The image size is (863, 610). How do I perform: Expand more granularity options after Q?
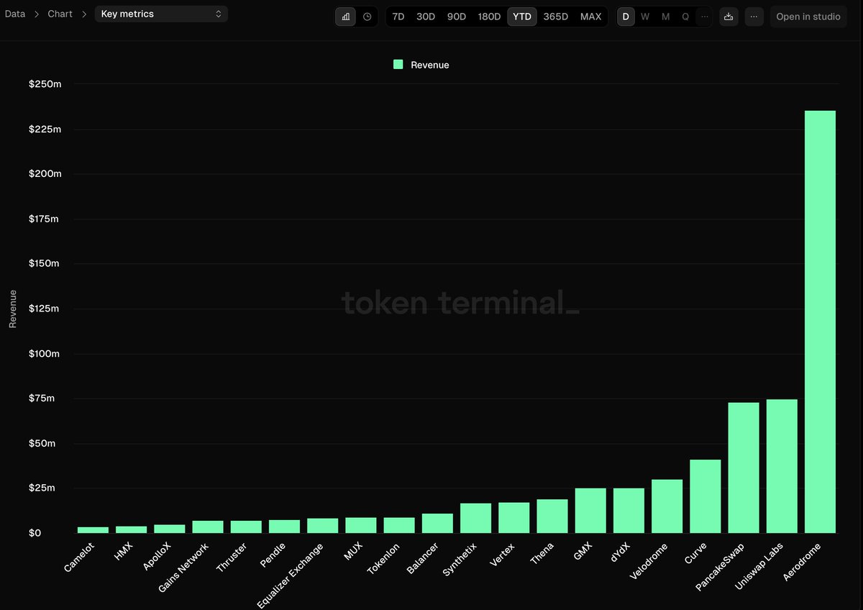(704, 17)
